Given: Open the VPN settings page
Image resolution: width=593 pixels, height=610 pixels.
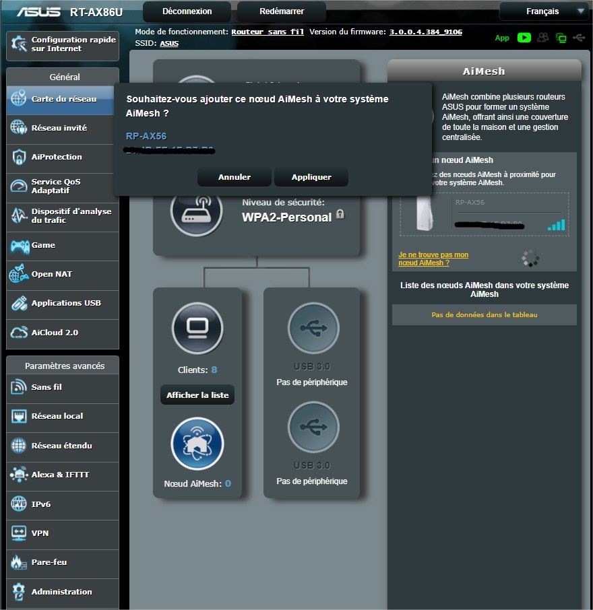Looking at the screenshot, I should 40,533.
